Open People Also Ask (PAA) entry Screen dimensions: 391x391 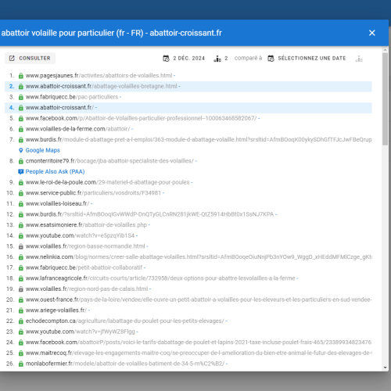tap(55, 171)
